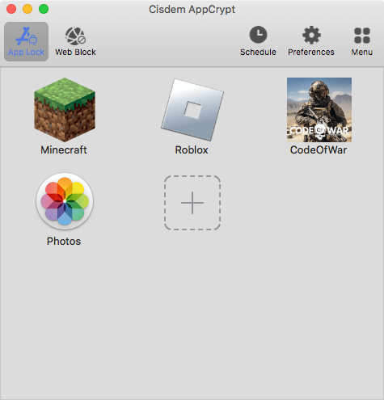Open the Web Block tab

75,41
